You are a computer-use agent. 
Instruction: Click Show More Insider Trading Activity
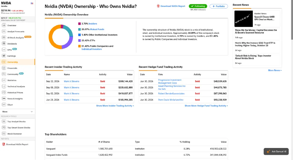coord(115,106)
